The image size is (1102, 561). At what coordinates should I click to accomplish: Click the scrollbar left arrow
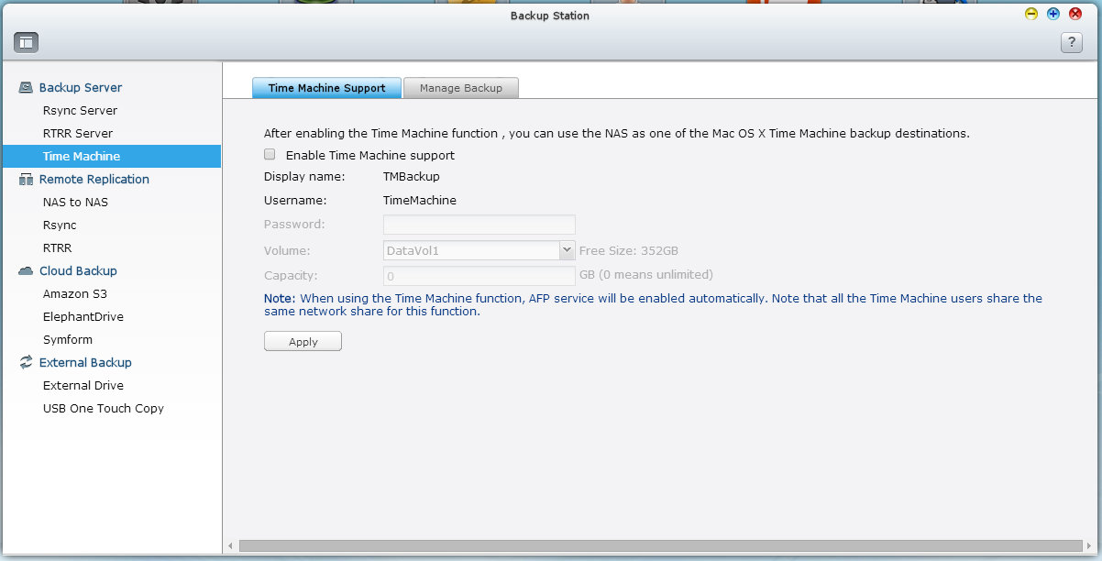point(230,545)
